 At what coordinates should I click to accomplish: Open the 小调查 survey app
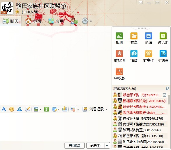pos(163,56)
